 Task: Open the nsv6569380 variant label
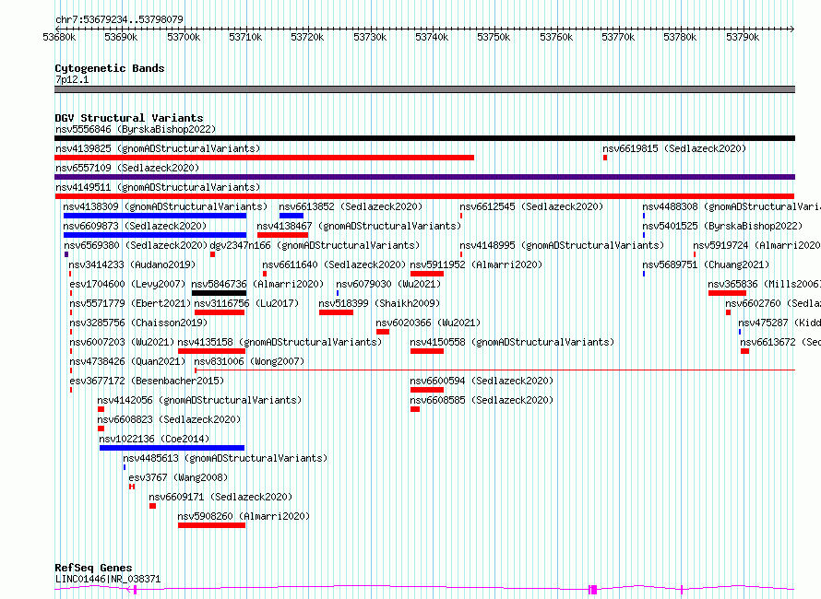coord(137,245)
